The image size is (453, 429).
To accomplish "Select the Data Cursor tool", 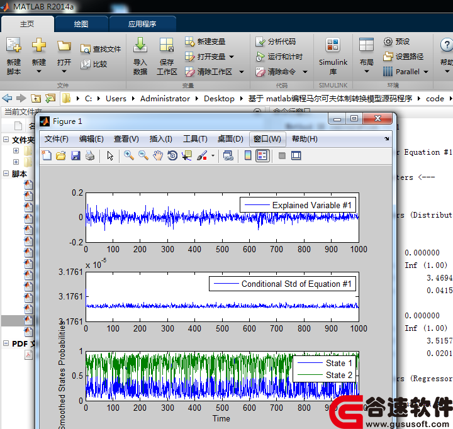I will pyautogui.click(x=187, y=156).
